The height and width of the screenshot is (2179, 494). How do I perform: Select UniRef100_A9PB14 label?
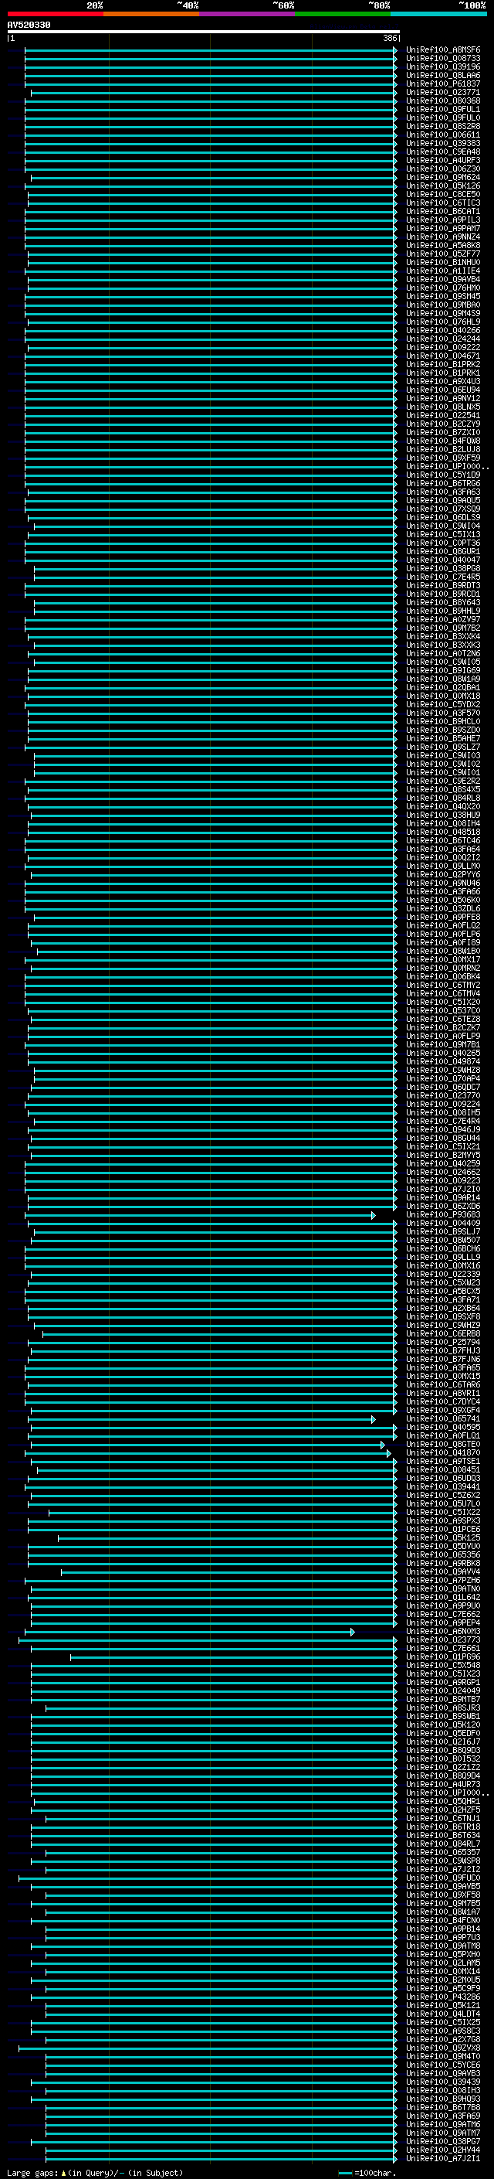coord(443,1929)
